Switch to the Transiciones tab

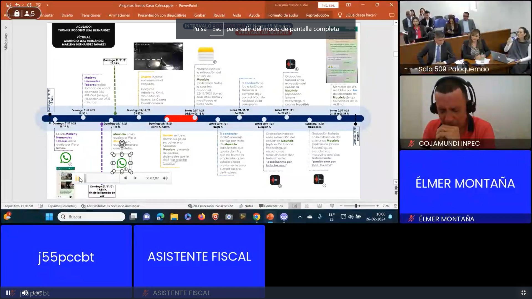click(91, 15)
